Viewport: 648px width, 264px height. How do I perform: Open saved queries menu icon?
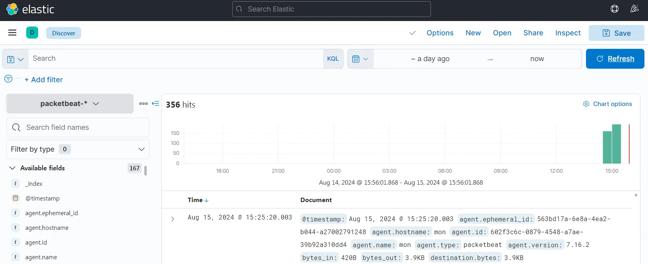[x=16, y=59]
